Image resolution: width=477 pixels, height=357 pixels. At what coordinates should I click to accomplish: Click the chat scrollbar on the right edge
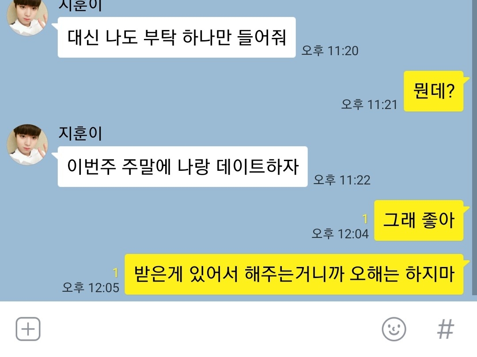(474, 147)
